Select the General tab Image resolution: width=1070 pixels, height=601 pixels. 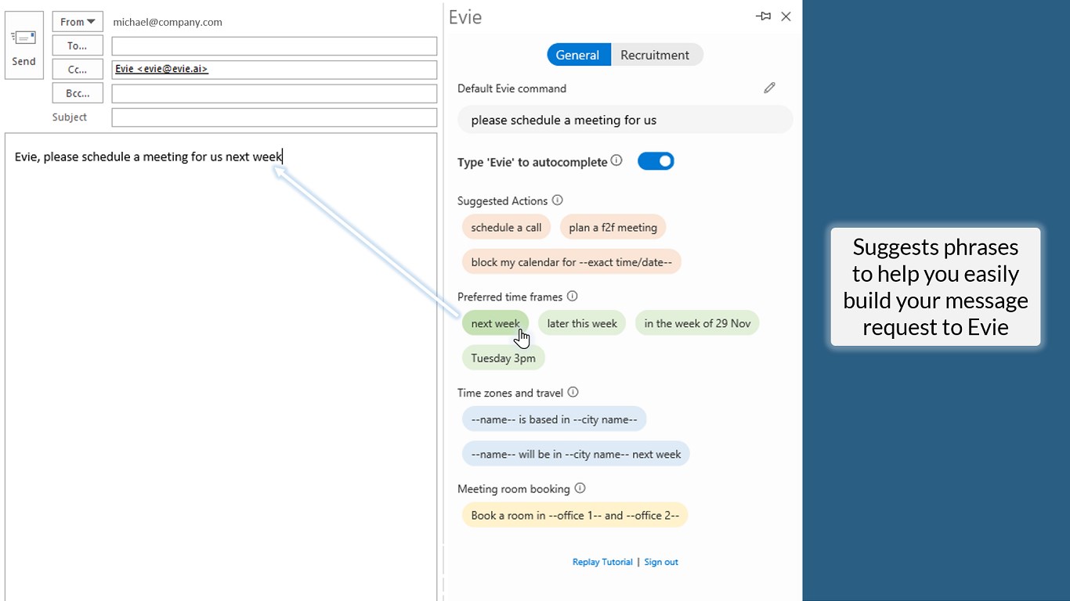click(x=577, y=55)
